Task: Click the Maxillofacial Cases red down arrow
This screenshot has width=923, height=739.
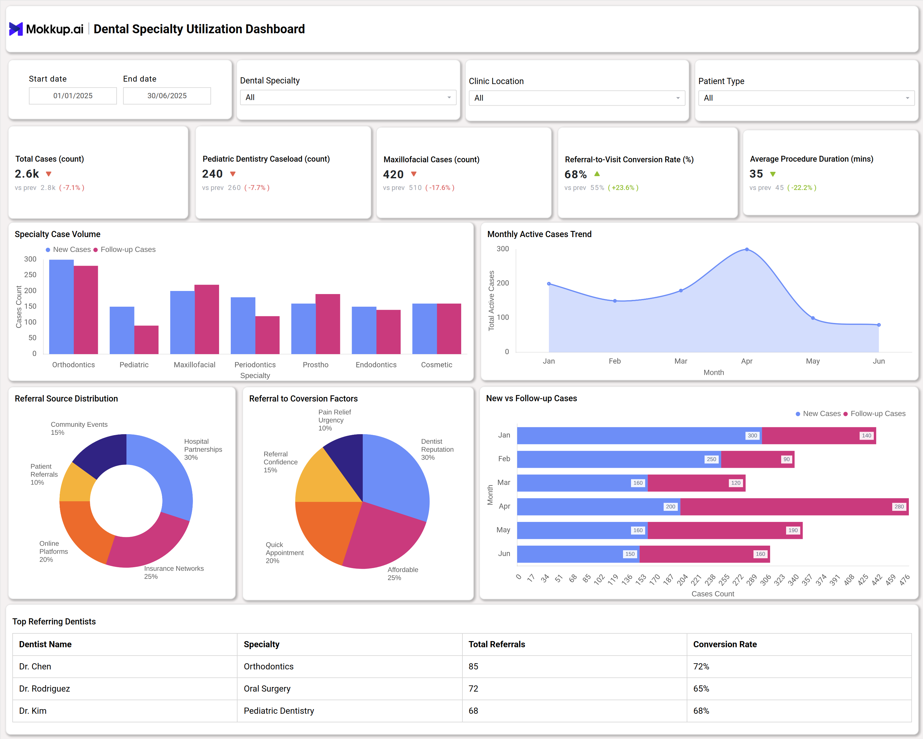Action: click(414, 174)
